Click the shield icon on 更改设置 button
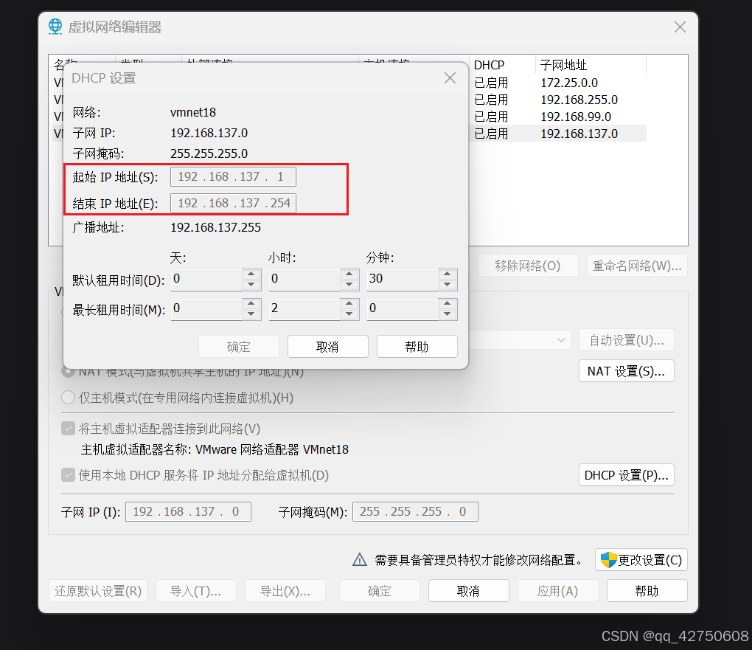752x650 pixels. click(x=608, y=560)
